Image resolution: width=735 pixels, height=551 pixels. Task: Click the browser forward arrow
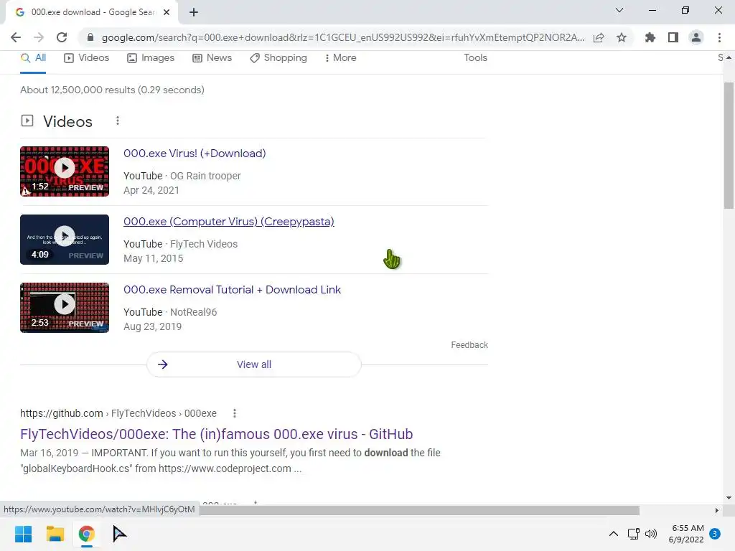point(39,37)
